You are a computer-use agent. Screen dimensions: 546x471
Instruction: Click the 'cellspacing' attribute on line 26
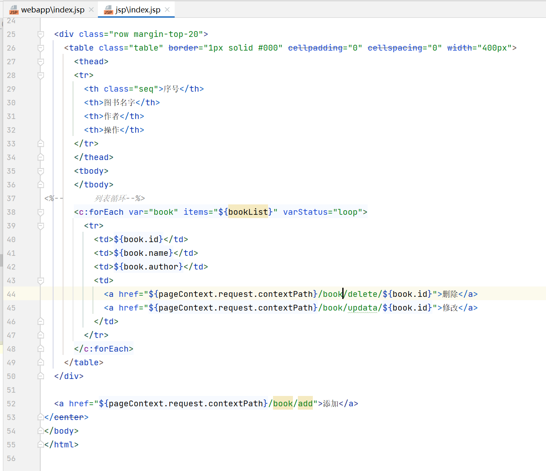pyautogui.click(x=395, y=48)
